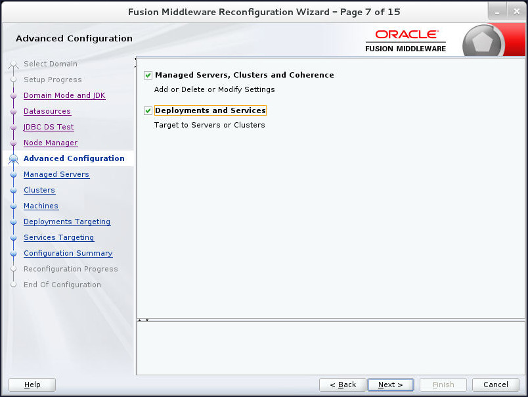Go to Configuration Summary step
The width and height of the screenshot is (528, 397).
point(68,254)
